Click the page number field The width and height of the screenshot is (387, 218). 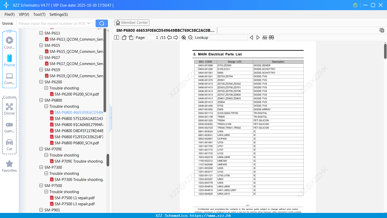[153, 37]
